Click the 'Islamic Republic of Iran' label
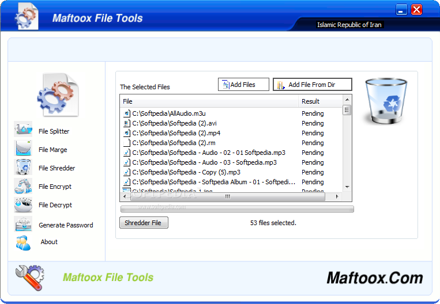Screen dimensions: 440x304 [x=349, y=25]
